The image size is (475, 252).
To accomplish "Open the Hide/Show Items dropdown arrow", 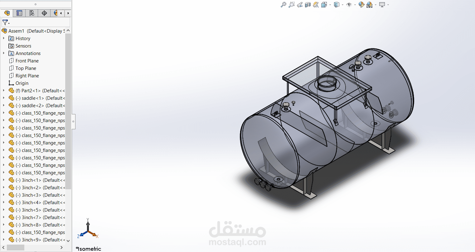I will pyautogui.click(x=355, y=5).
